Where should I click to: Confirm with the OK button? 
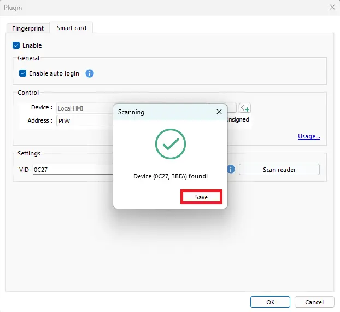pos(270,302)
